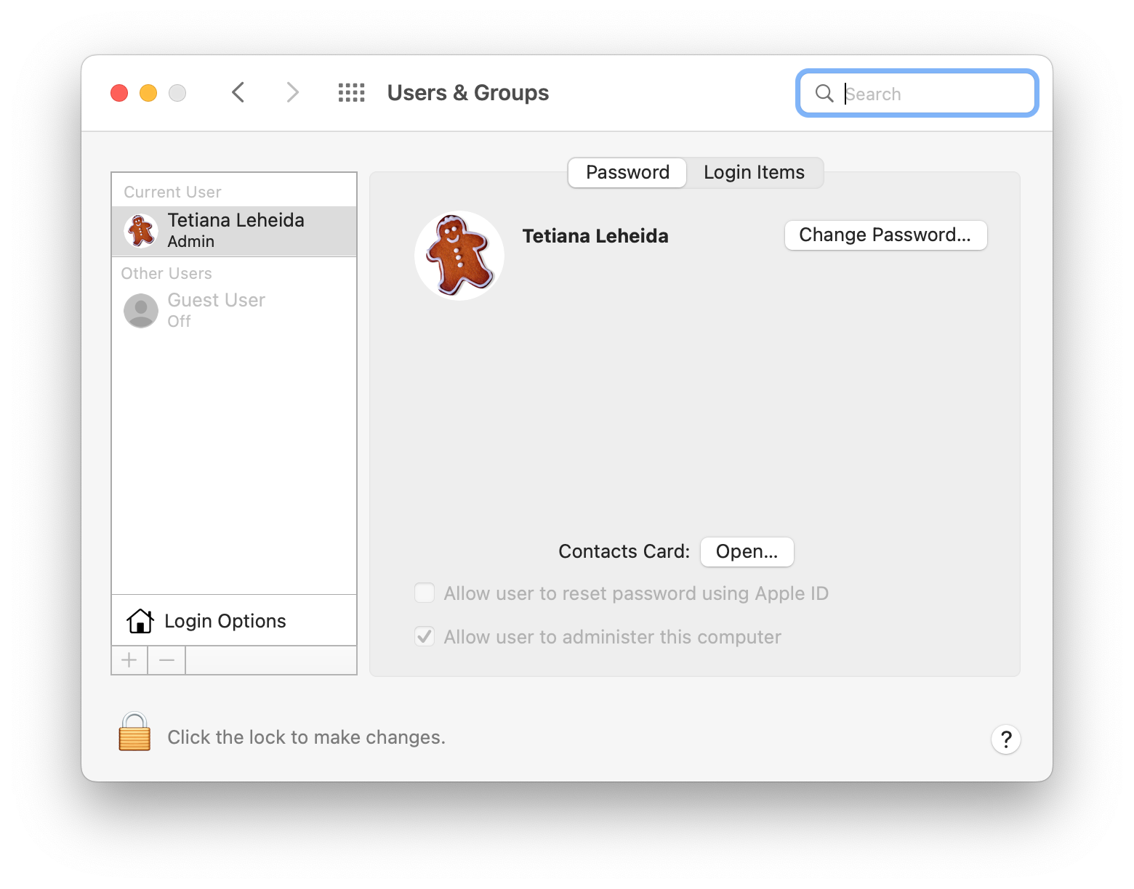
Task: Open Login Options
Action: pyautogui.click(x=234, y=621)
